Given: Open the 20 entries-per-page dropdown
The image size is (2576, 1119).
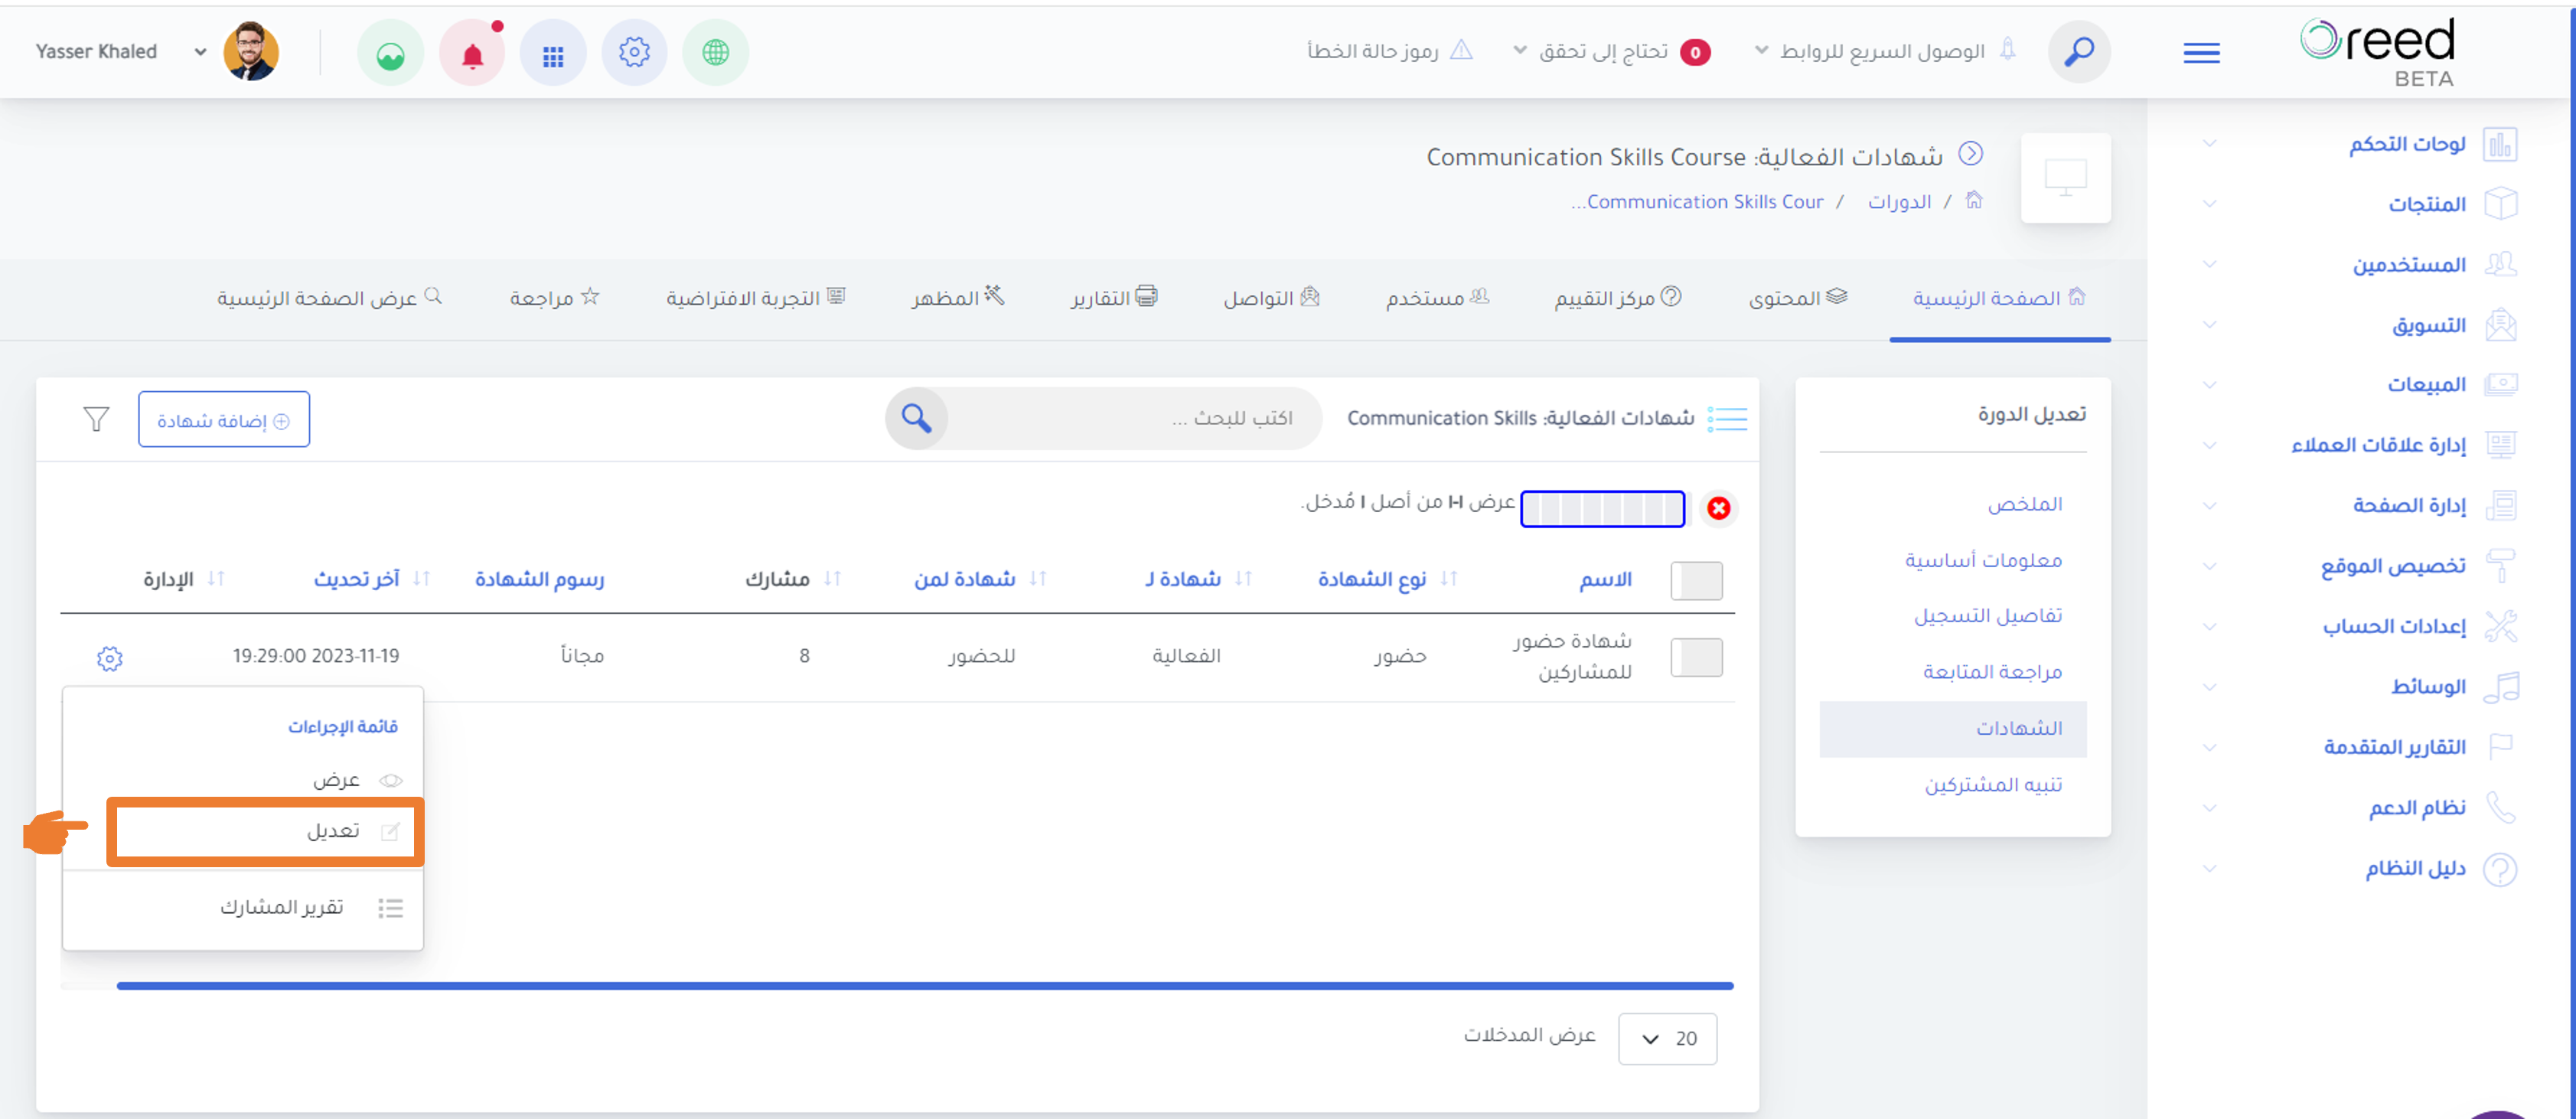Looking at the screenshot, I should 1667,1038.
